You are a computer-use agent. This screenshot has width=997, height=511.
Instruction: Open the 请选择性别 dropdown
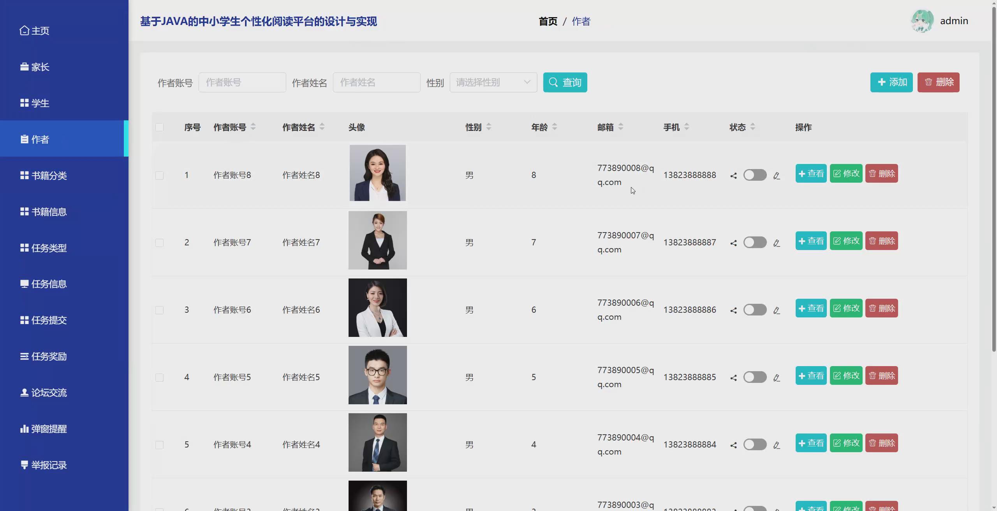click(493, 82)
